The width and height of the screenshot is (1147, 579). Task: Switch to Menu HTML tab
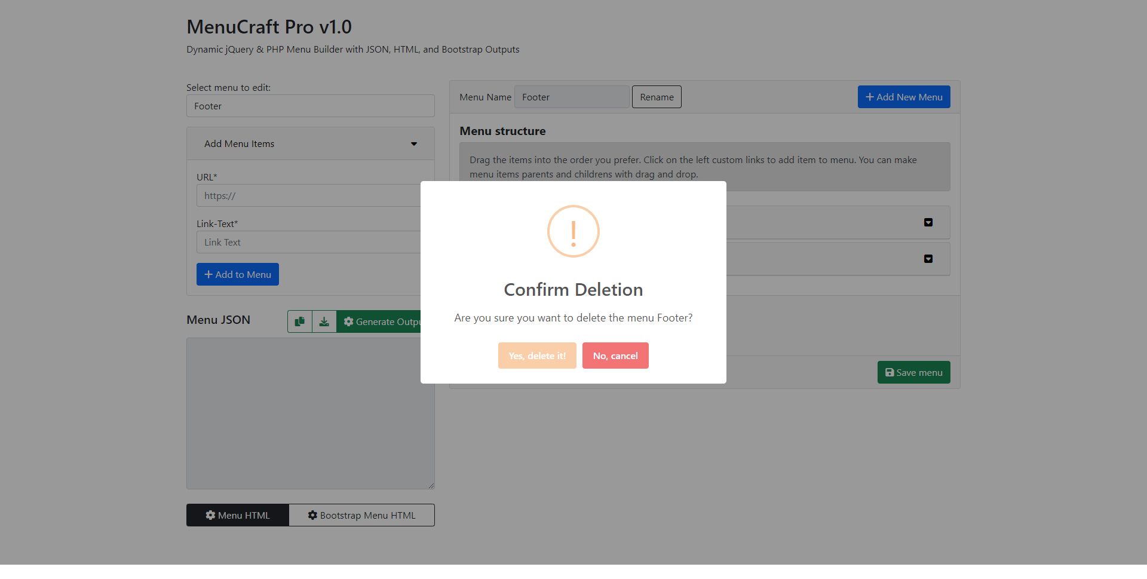tap(238, 515)
